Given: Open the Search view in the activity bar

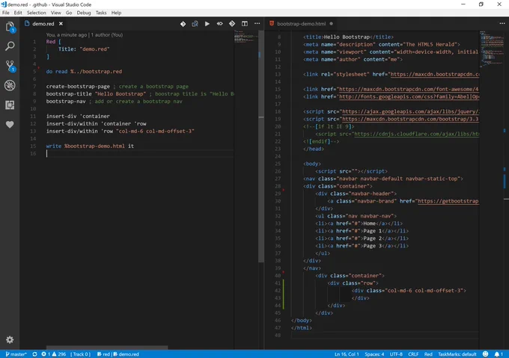Looking at the screenshot, I should click(x=10, y=46).
